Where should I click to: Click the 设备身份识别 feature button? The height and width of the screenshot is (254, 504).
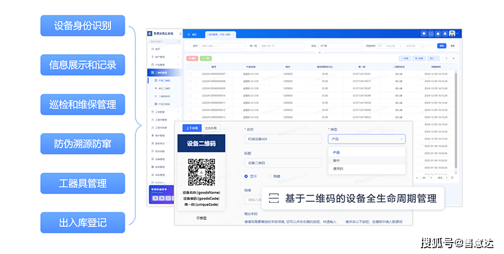(82, 26)
